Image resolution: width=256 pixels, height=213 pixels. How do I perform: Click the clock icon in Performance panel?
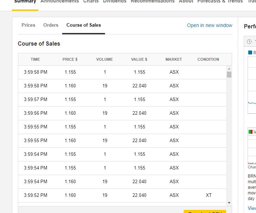pos(249,41)
